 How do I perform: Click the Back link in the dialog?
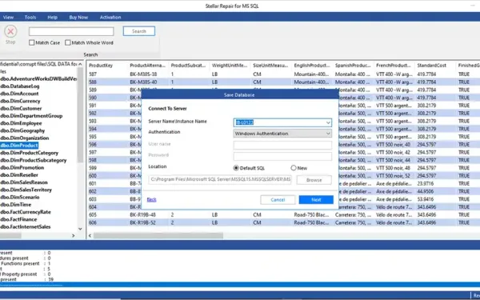coord(151,199)
